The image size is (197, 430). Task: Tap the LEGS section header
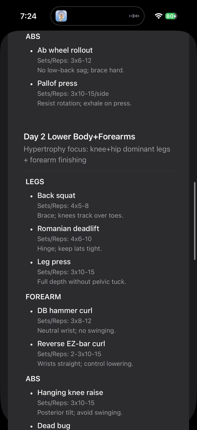pos(35,182)
